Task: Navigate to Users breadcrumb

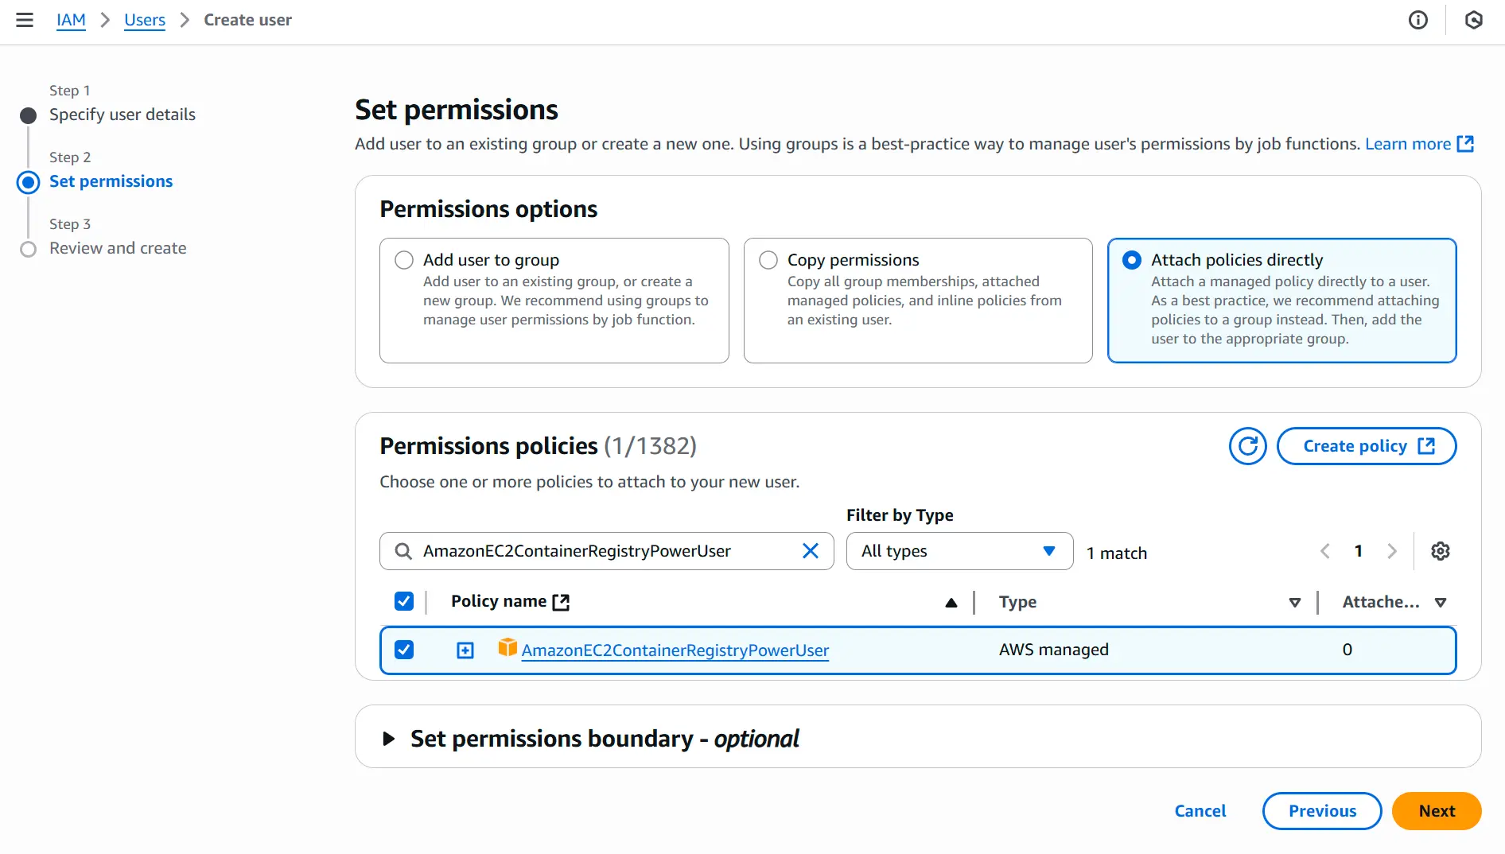Action: point(145,20)
